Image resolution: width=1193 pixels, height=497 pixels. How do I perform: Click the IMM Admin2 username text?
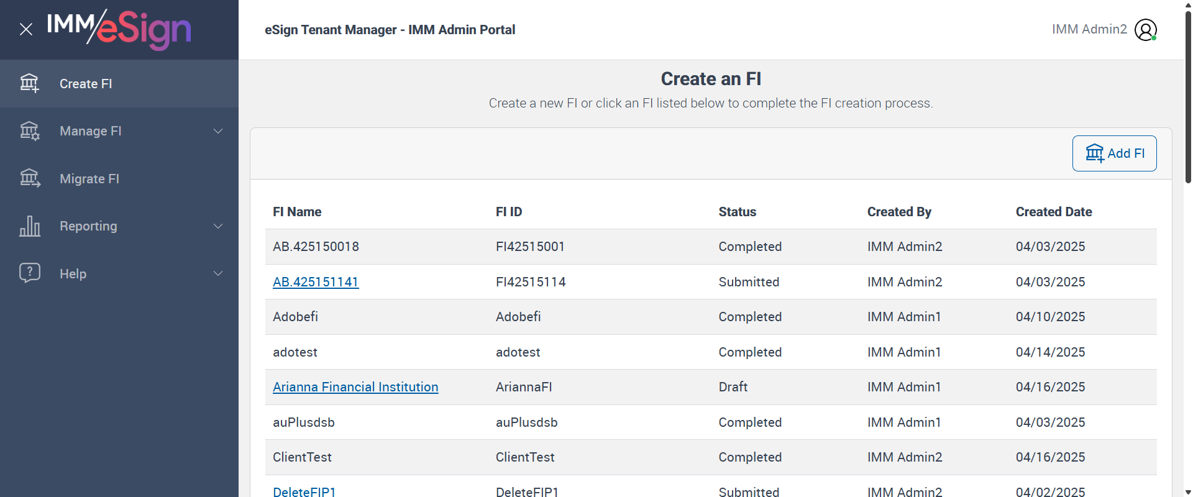1089,29
